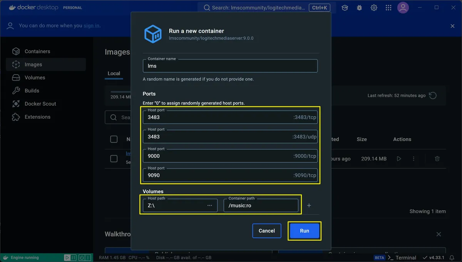The image size is (462, 262).
Task: Click the v4.33.1 version indicator
Action: point(434,257)
